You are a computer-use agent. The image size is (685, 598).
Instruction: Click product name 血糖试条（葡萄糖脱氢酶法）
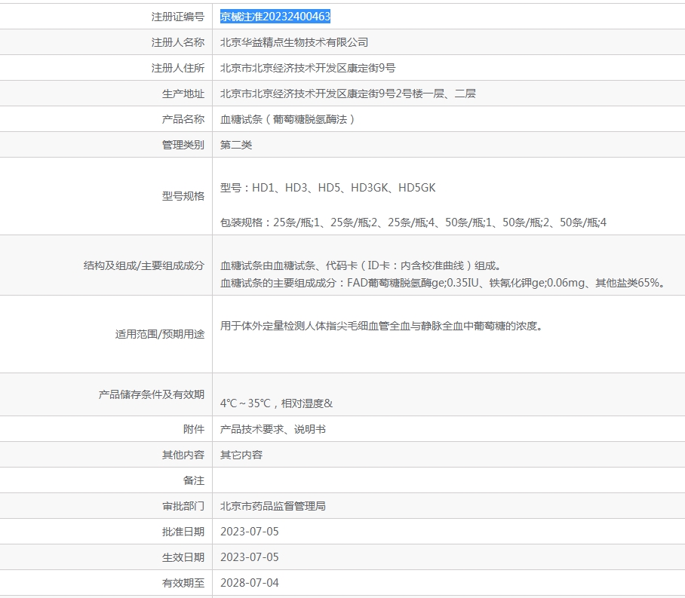287,119
